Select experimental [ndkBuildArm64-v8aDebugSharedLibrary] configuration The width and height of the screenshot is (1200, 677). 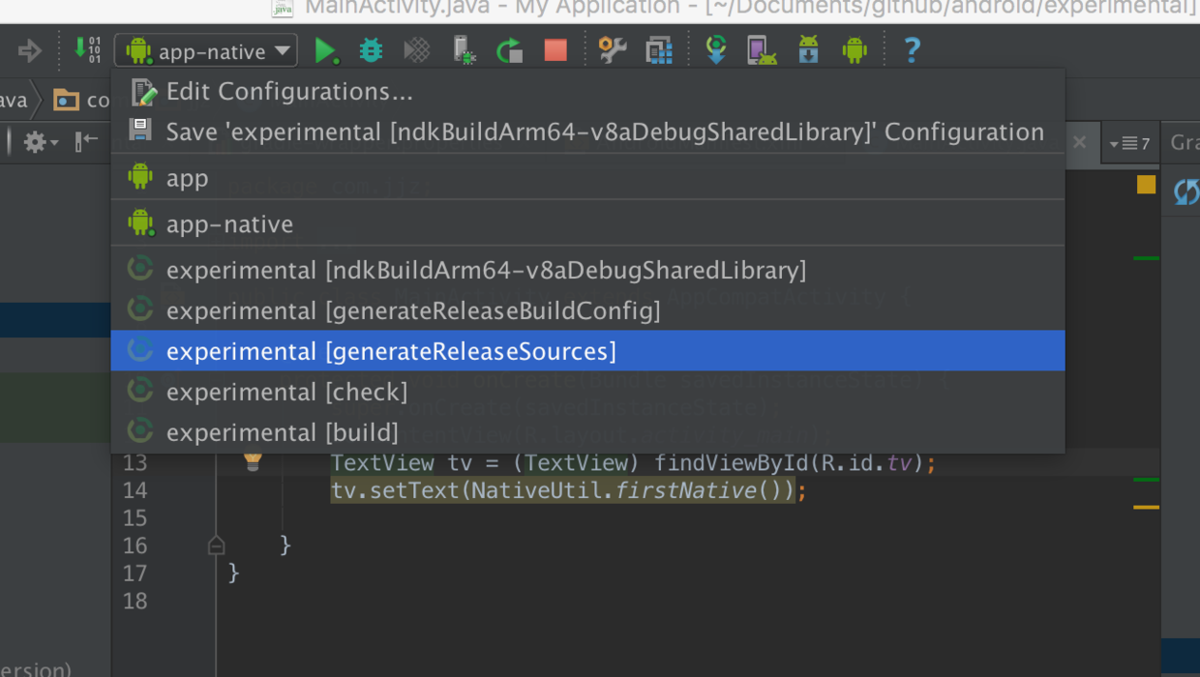[588, 270]
